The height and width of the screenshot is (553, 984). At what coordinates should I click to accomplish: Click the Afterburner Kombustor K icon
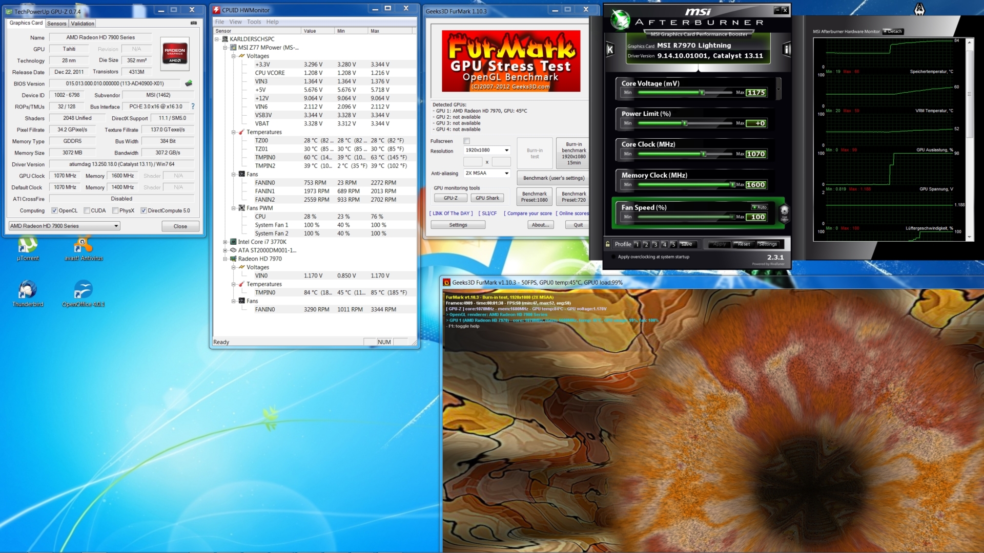[x=610, y=49]
